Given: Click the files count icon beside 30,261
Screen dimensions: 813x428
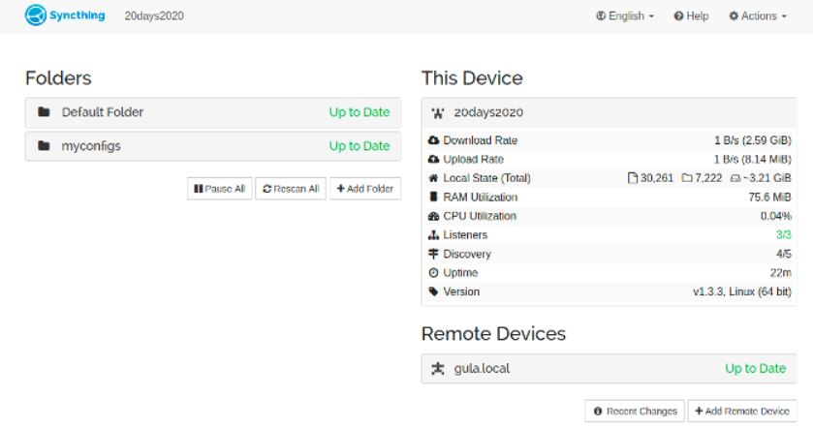Looking at the screenshot, I should pyautogui.click(x=633, y=178).
